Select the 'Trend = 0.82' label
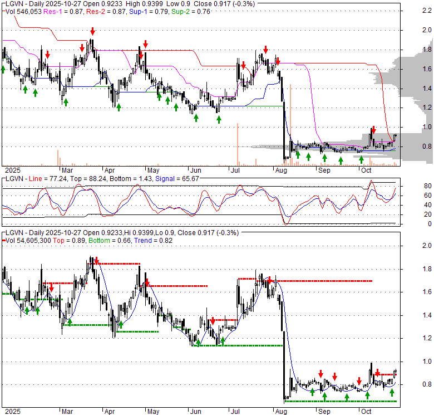The width and height of the screenshot is (434, 415). (x=153, y=241)
